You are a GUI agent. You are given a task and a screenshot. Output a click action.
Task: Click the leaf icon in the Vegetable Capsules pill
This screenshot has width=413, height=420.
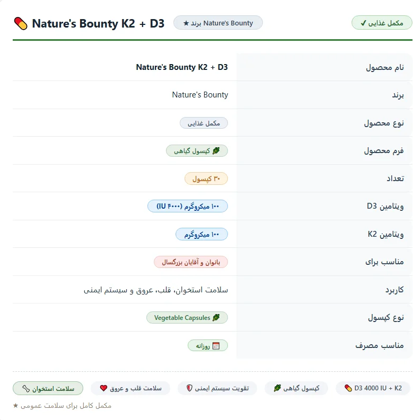click(216, 318)
